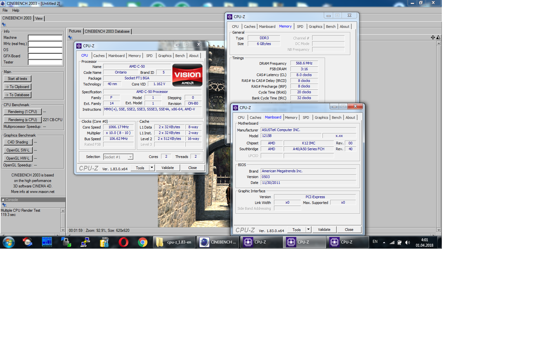Run the OpenGL SW-L test
546x349 pixels.
[18, 150]
